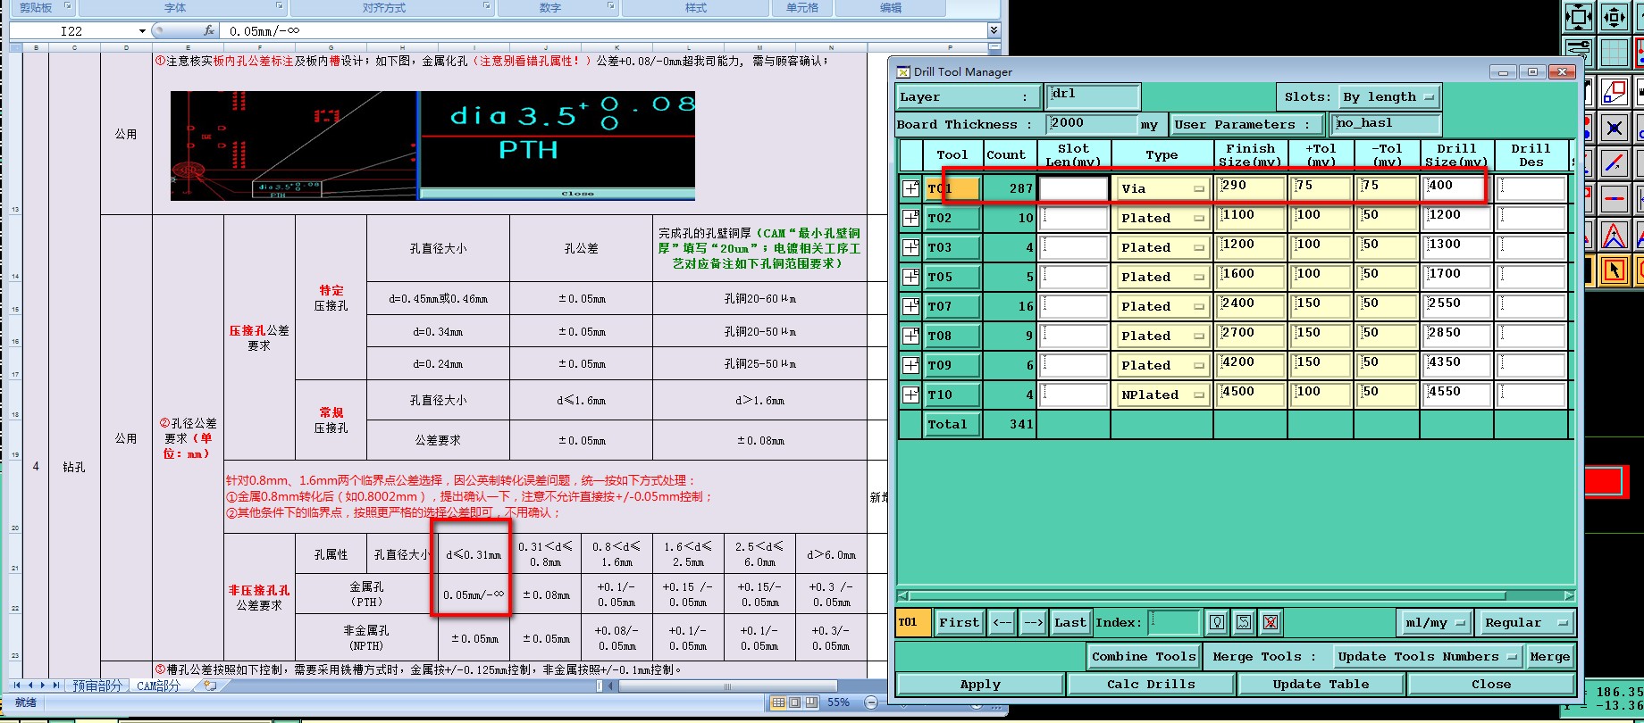
Task: Click the 样式 ribbon group label
Action: coord(696,8)
